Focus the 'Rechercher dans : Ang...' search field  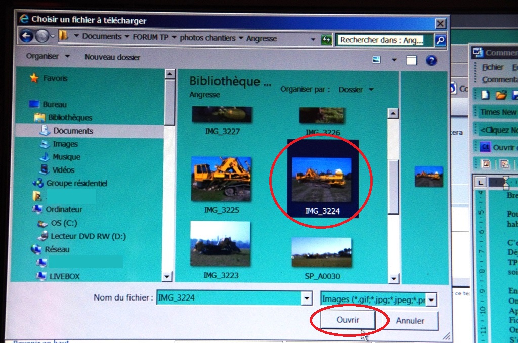click(384, 40)
